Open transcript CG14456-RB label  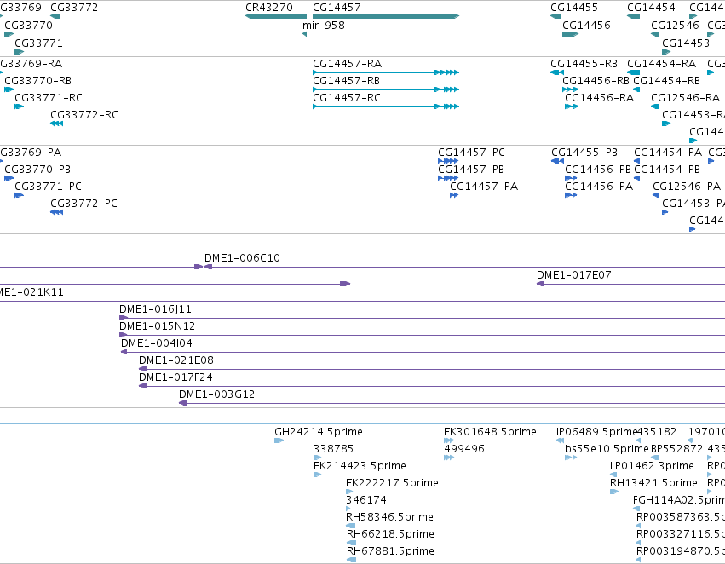pos(596,81)
